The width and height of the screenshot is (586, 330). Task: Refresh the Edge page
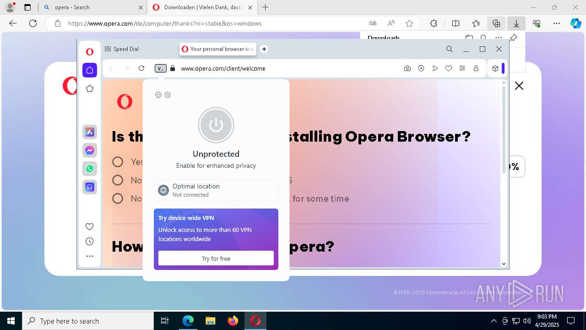tap(33, 23)
